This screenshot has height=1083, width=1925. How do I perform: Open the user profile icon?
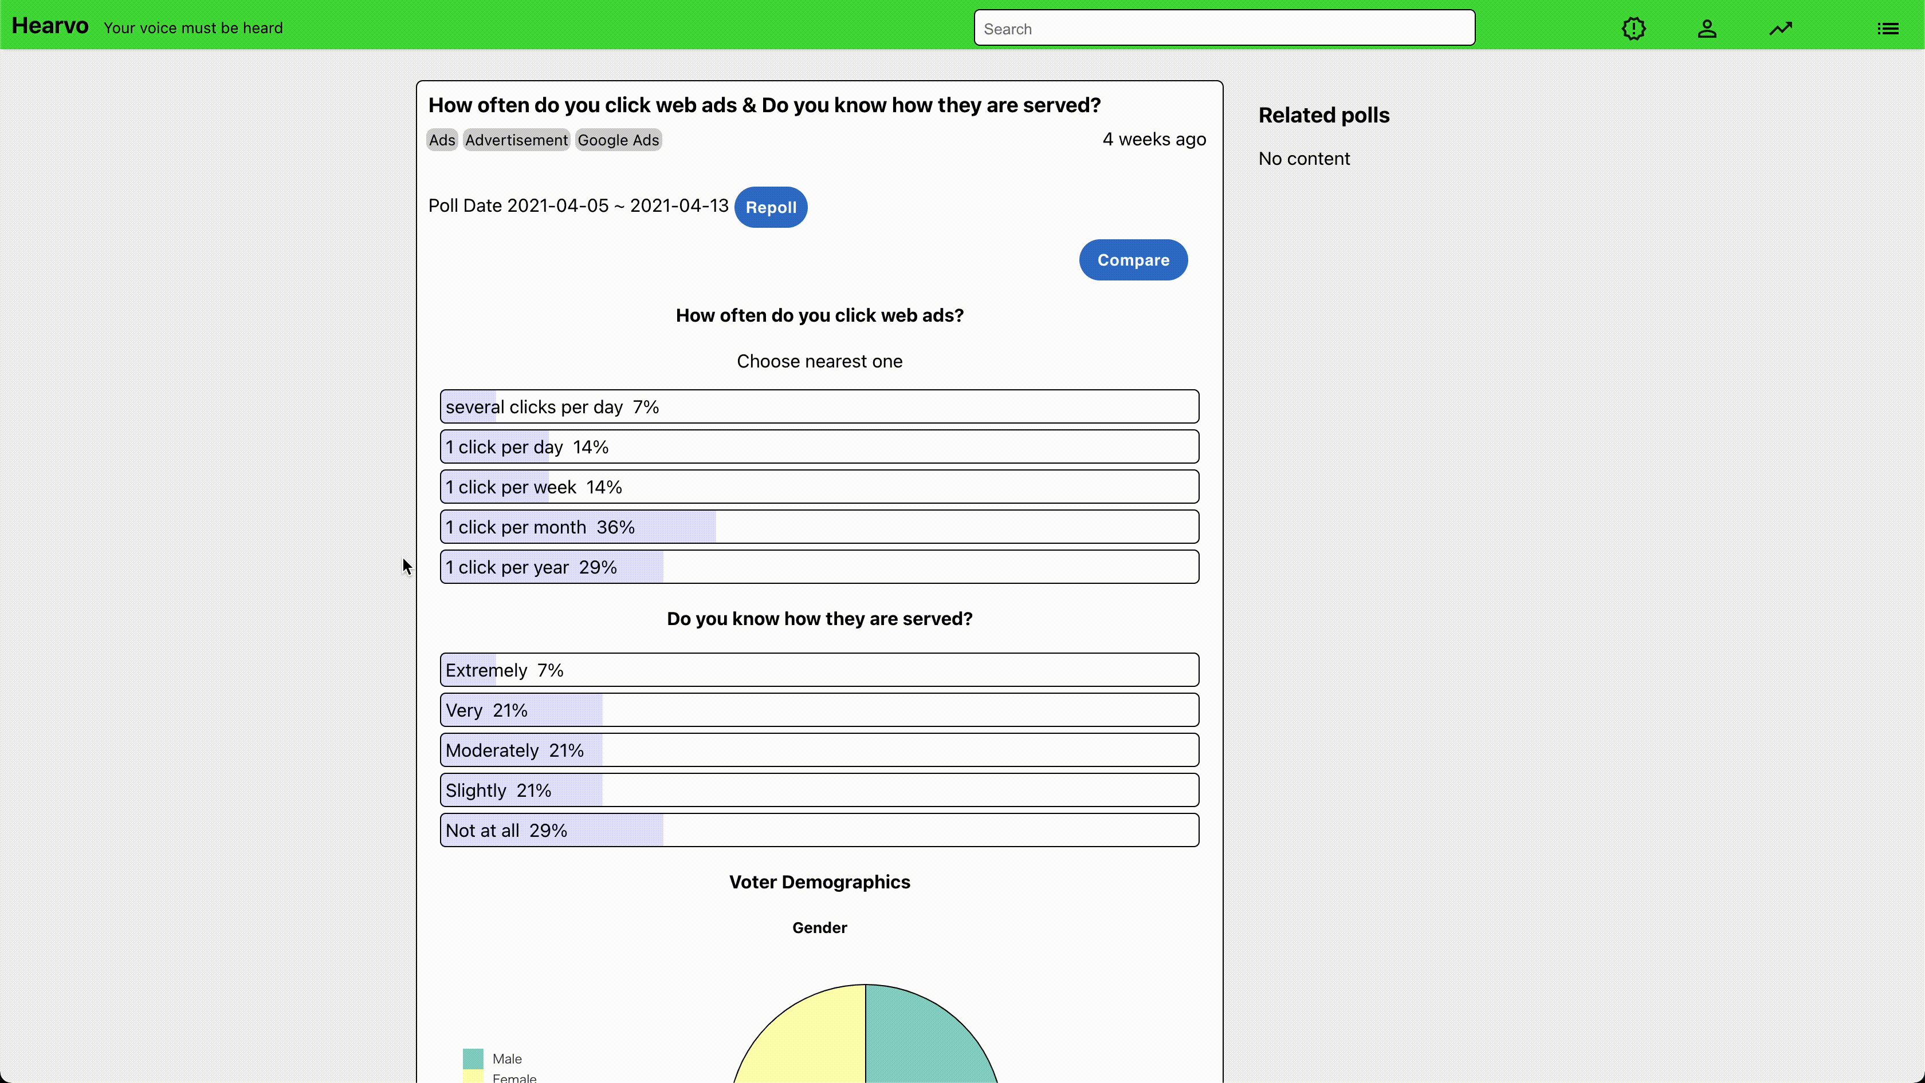point(1707,29)
